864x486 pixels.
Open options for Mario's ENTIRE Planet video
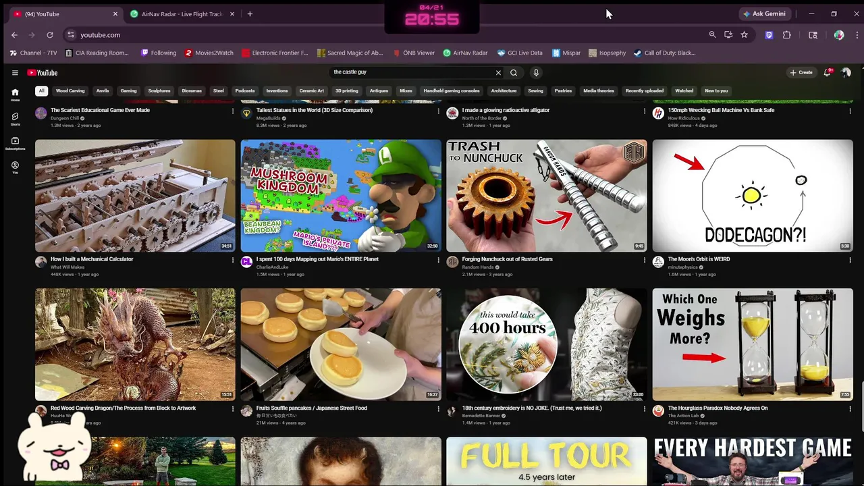pos(438,260)
